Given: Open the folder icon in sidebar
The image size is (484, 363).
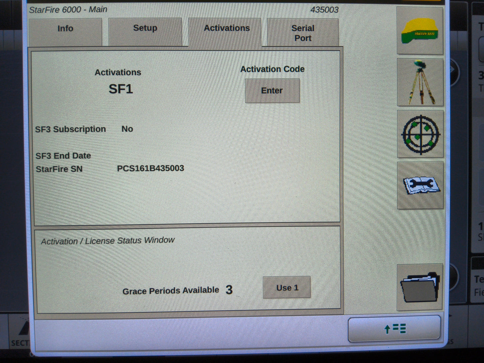Looking at the screenshot, I should [420, 287].
